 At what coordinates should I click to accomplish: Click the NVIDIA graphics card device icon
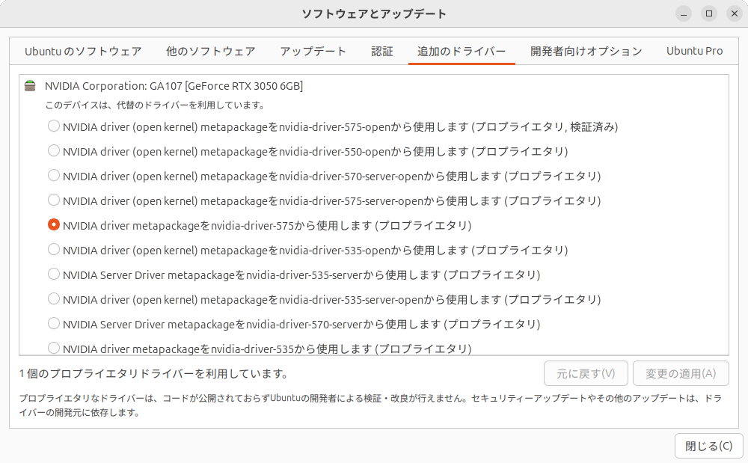pos(30,86)
